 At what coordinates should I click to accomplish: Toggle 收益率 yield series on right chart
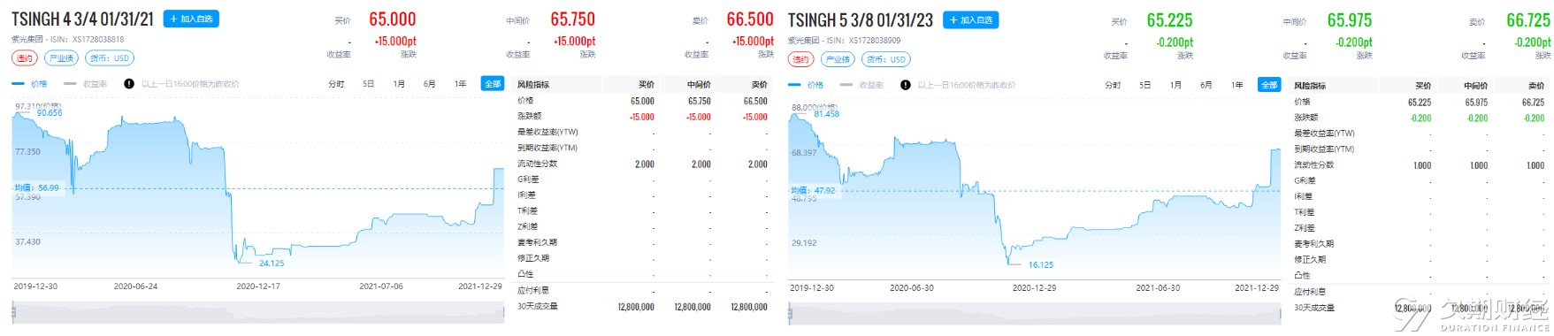pos(861,85)
